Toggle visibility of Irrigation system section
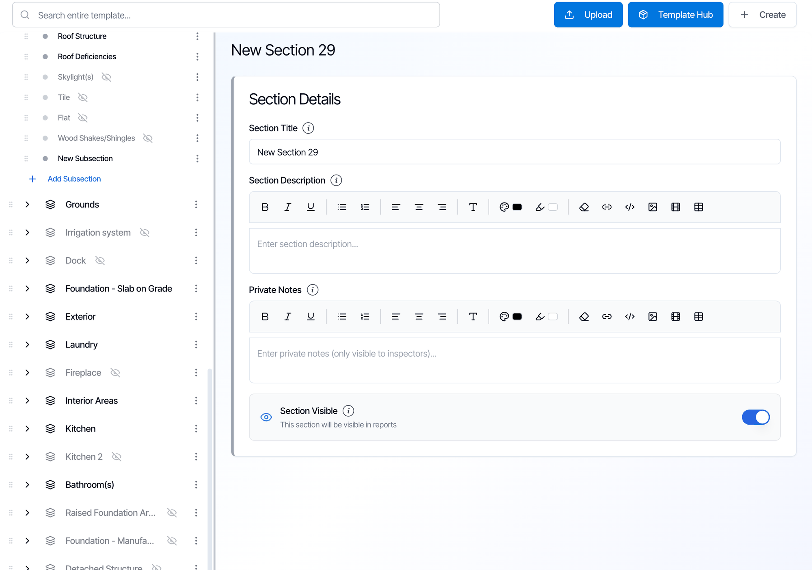 coord(145,233)
